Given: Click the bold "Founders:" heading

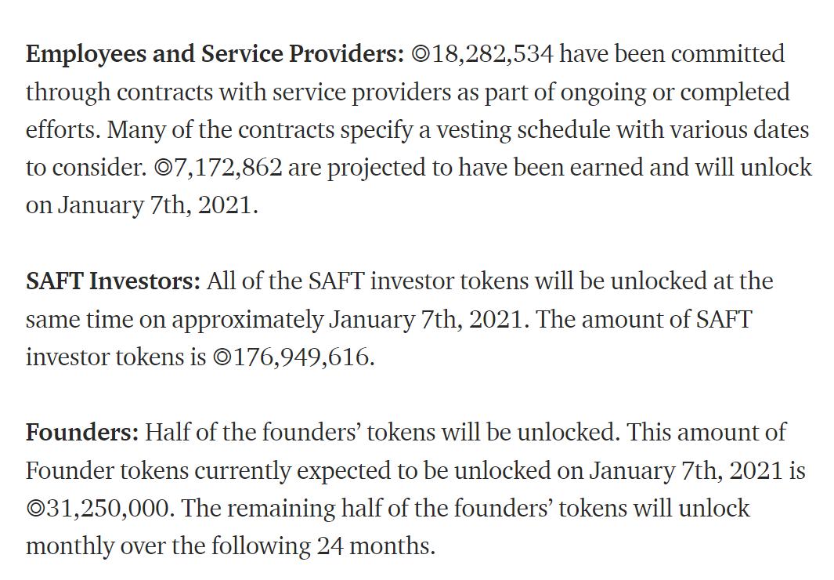Looking at the screenshot, I should 82,433.
